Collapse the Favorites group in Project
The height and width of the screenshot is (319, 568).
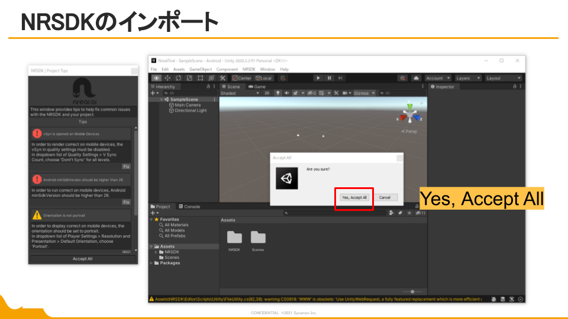pyautogui.click(x=151, y=220)
